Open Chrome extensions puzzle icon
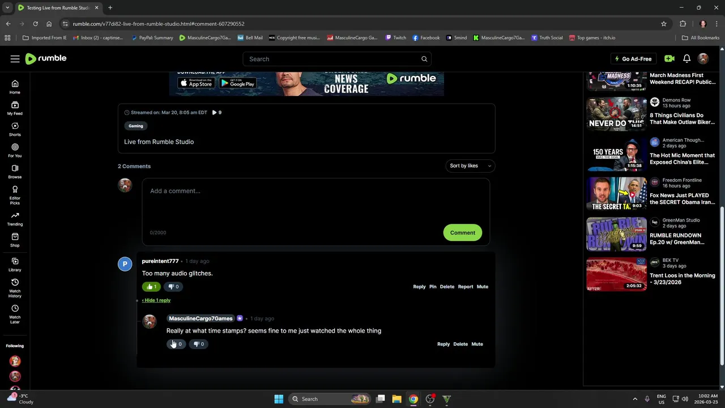The height and width of the screenshot is (408, 725). coord(683,24)
